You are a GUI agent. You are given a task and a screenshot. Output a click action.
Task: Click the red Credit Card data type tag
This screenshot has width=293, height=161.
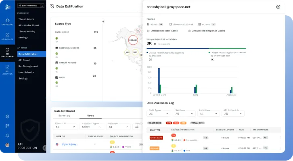click(156, 138)
